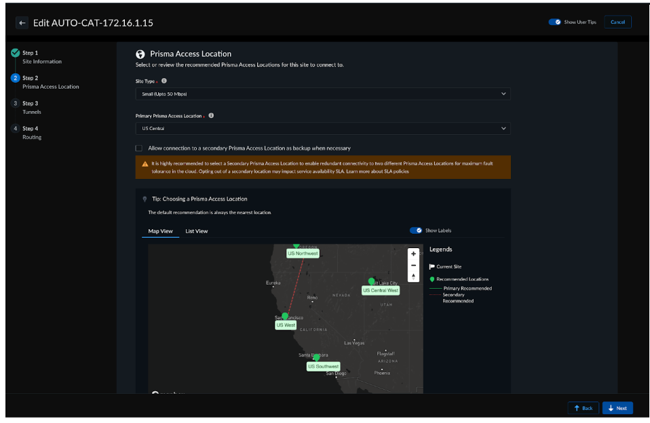Click the back arrow beside Edit AUTO-CAT title
This screenshot has width=650, height=423.
pos(22,23)
